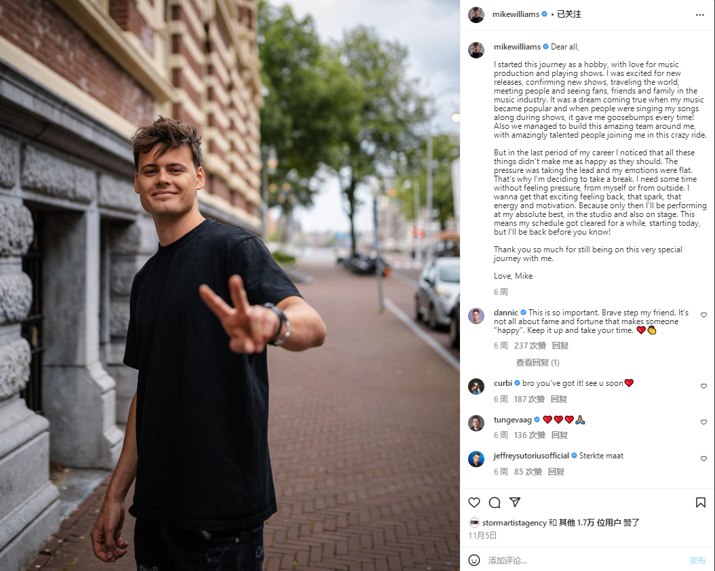The height and width of the screenshot is (571, 715).
Task: Like dannic's comment with small heart
Action: point(703,315)
